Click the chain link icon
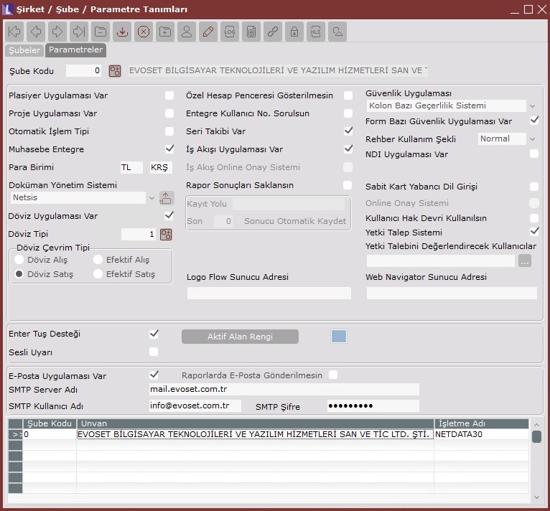The height and width of the screenshot is (511, 550). coord(273,32)
